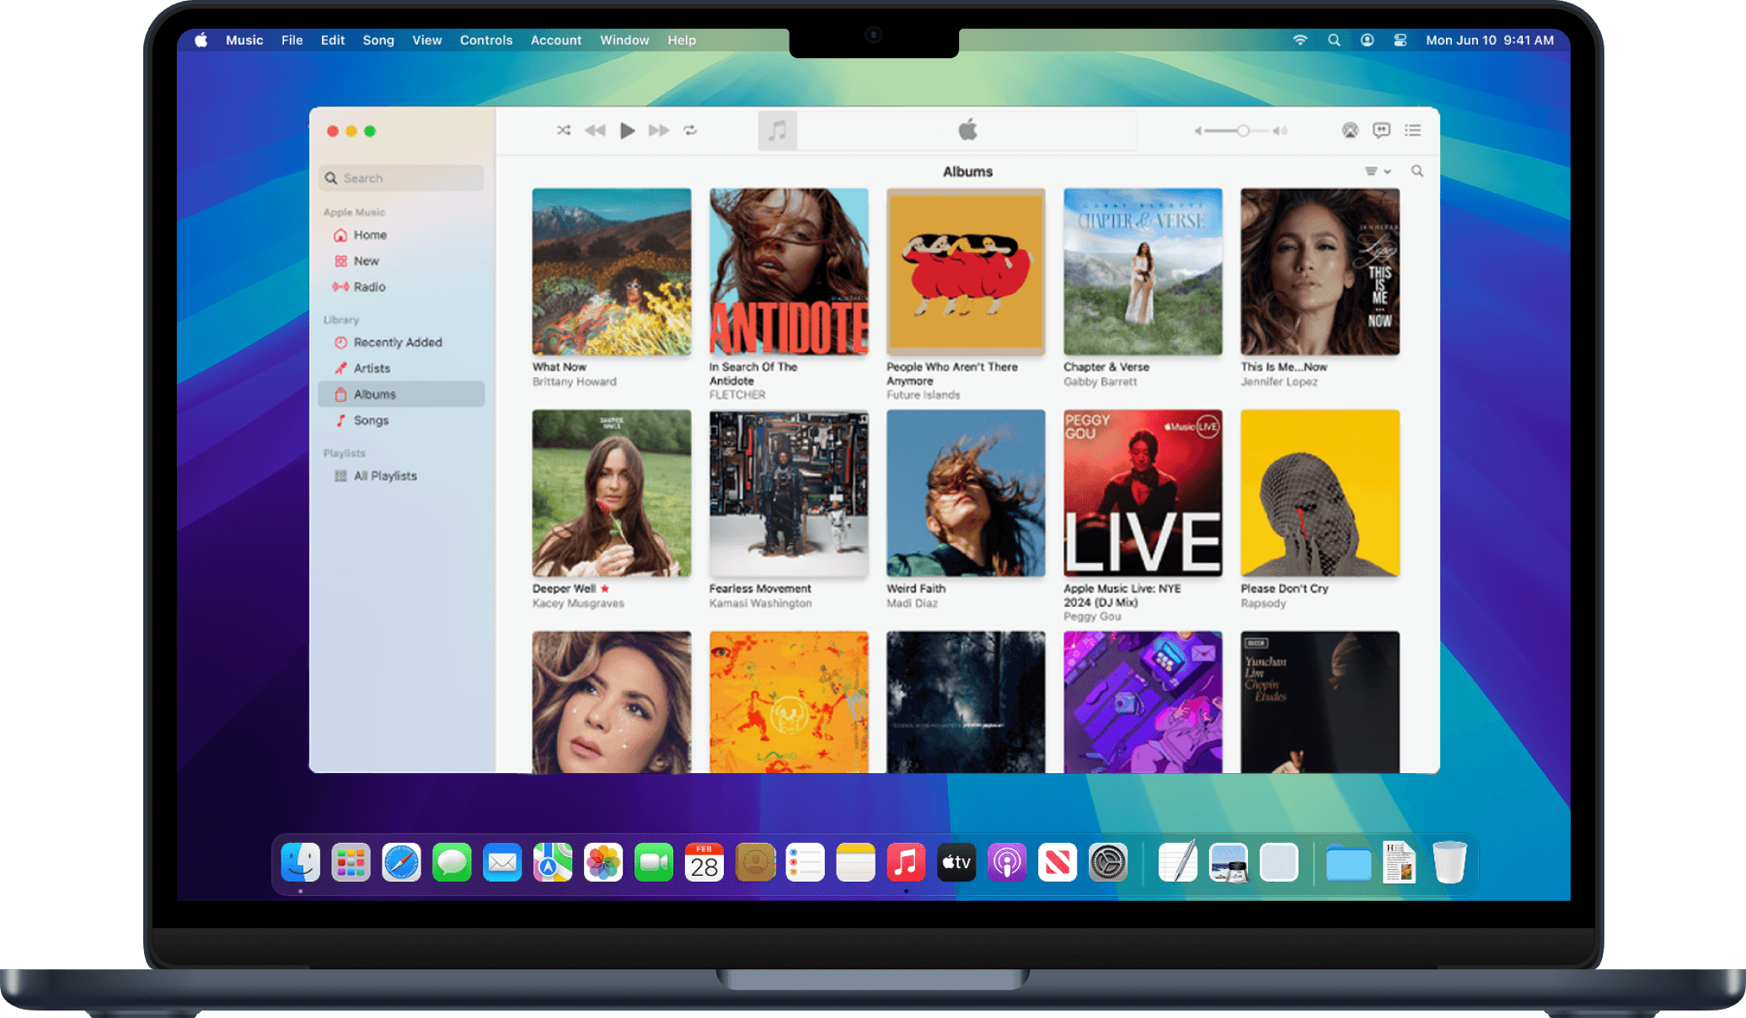The image size is (1746, 1018).
Task: Open All Playlists
Action: coord(385,476)
